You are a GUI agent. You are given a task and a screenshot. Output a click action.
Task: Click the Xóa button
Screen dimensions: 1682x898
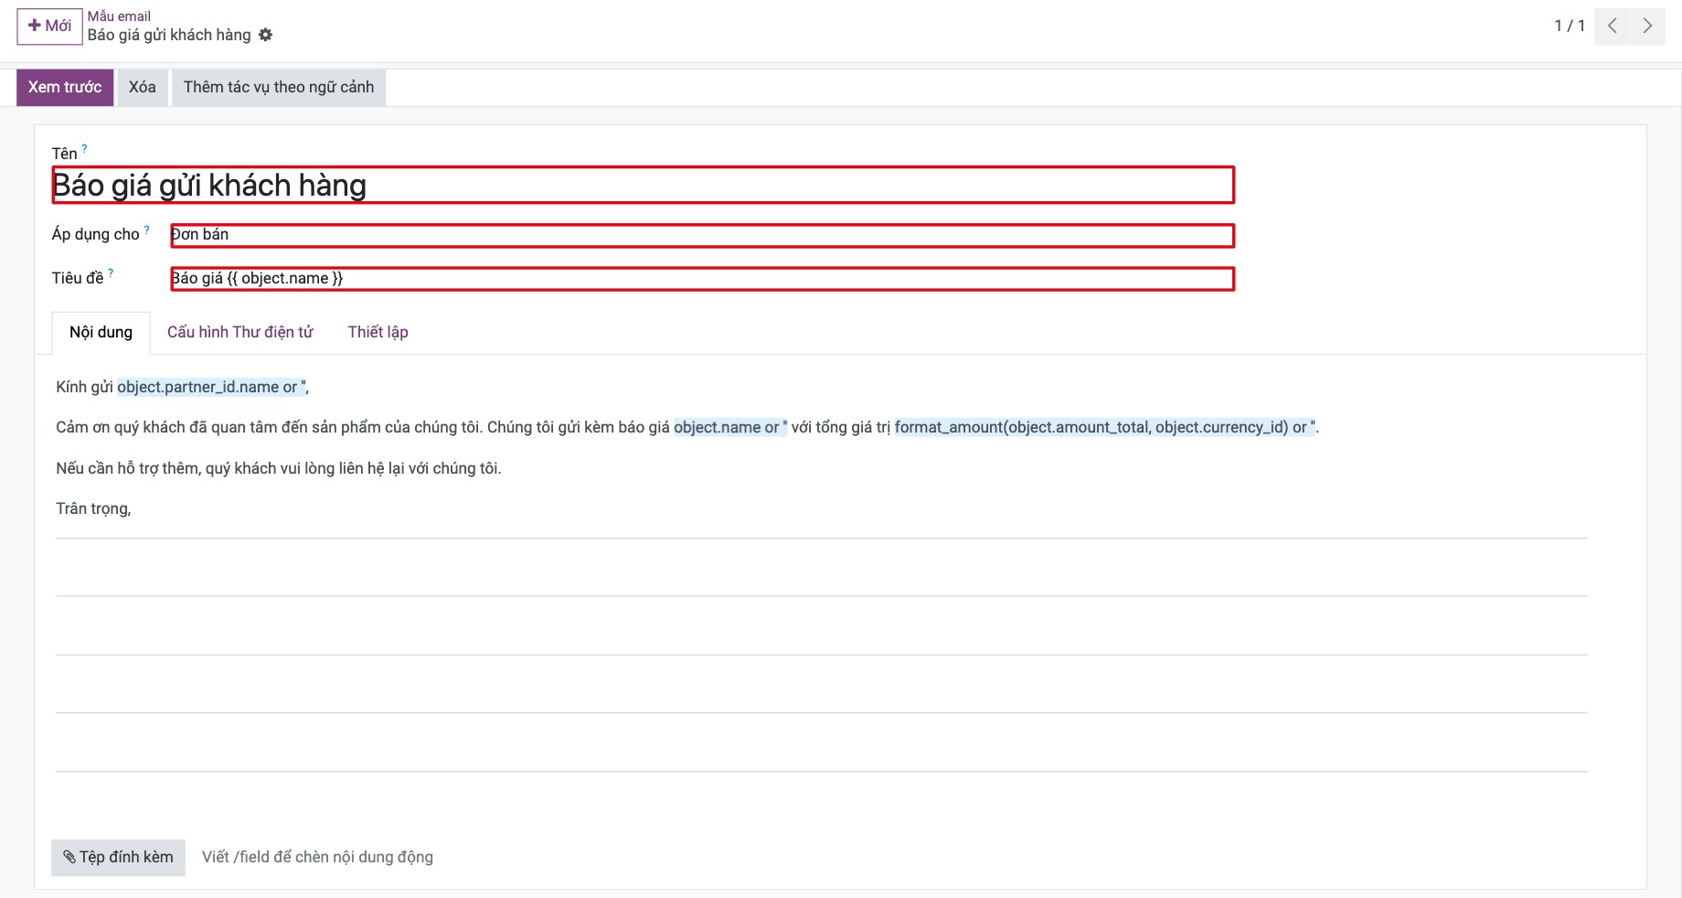(x=142, y=87)
